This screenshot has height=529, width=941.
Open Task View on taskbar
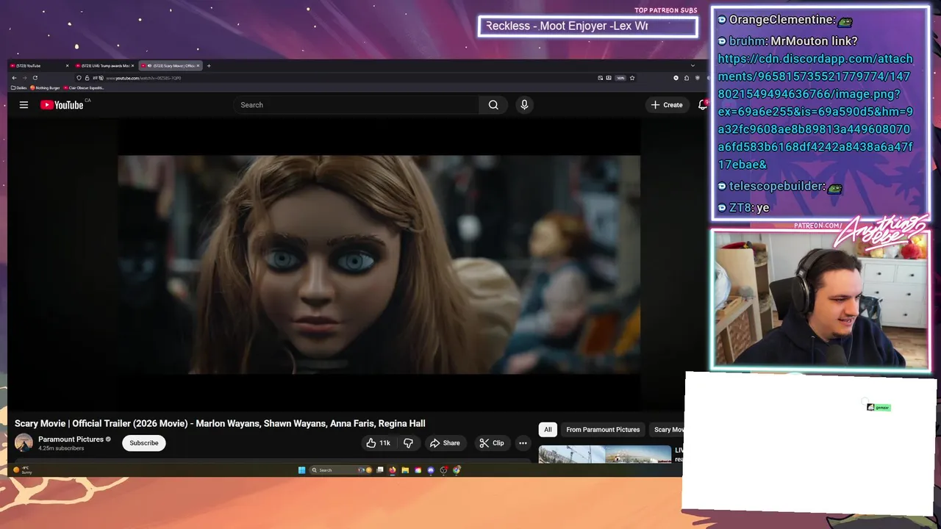(x=380, y=470)
